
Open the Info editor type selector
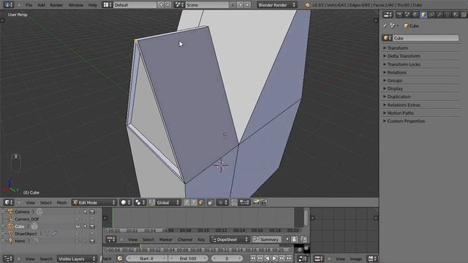8,5
